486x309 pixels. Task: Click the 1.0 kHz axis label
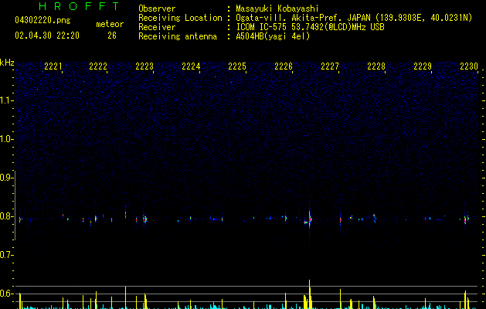click(6, 139)
